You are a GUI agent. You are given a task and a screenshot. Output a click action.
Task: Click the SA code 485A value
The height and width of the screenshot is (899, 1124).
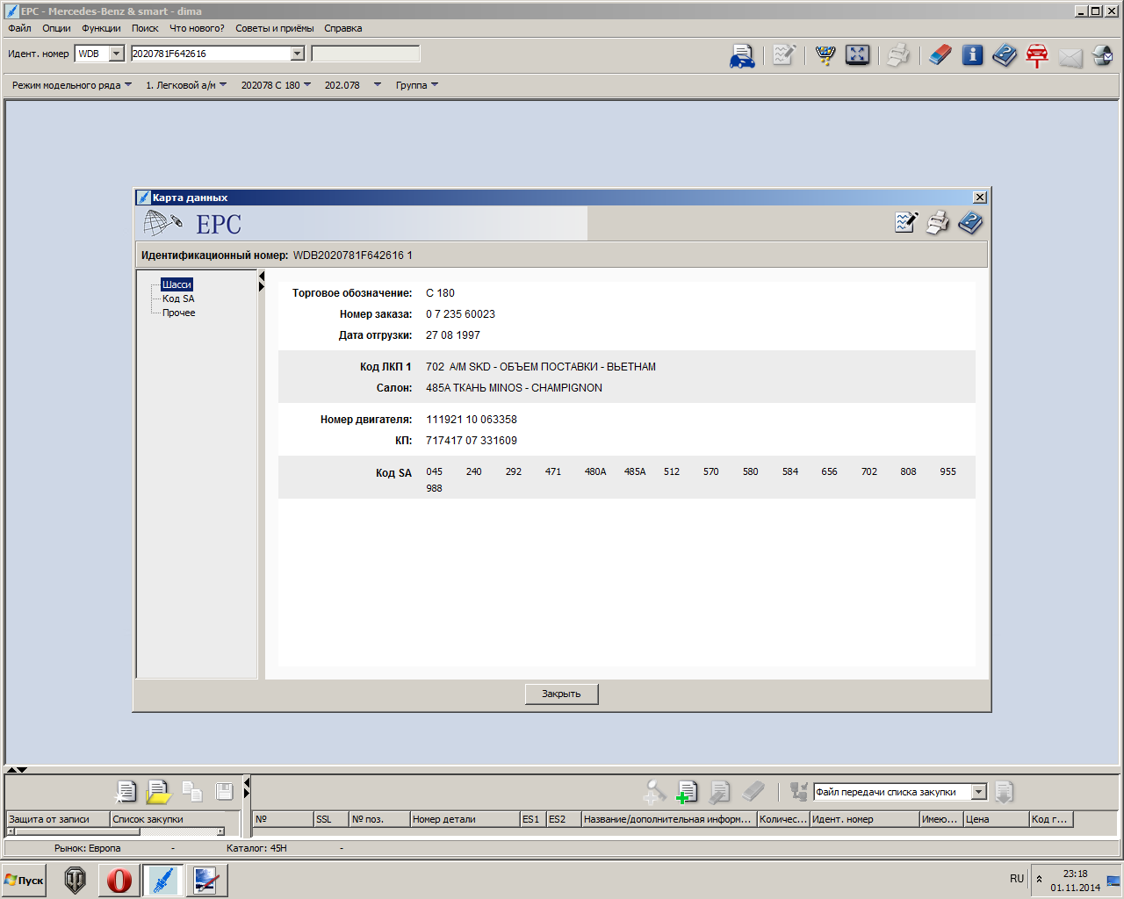(635, 471)
